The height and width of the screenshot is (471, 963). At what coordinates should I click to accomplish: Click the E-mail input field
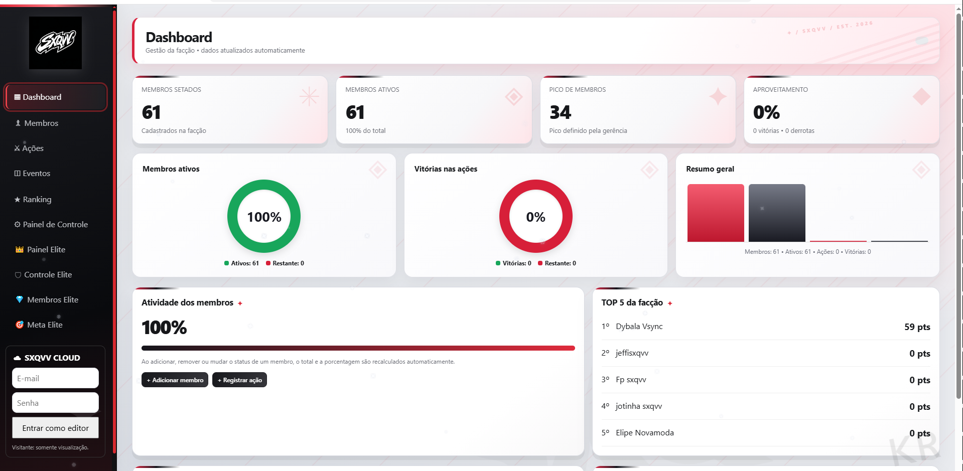pyautogui.click(x=55, y=378)
